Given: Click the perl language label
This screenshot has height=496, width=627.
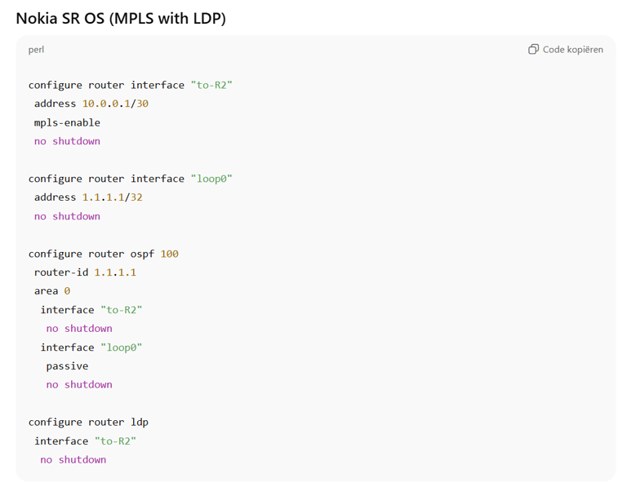Looking at the screenshot, I should pyautogui.click(x=36, y=50).
